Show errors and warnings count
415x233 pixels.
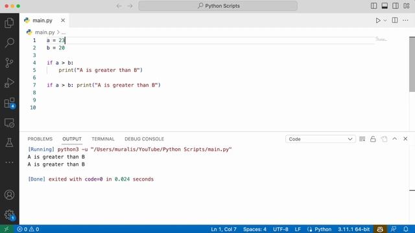[28, 229]
